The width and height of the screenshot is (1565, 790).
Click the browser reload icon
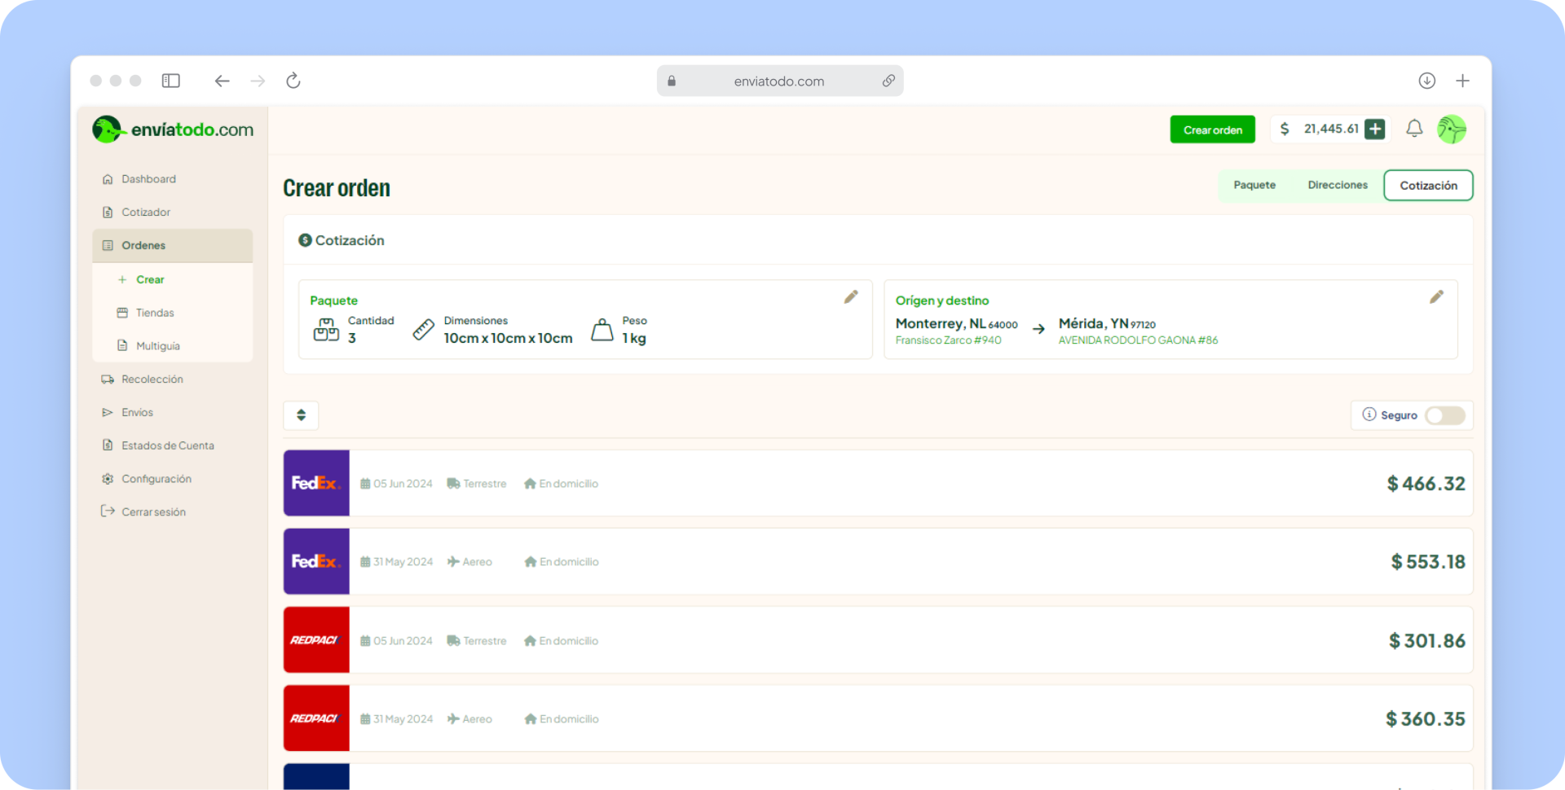coord(293,81)
